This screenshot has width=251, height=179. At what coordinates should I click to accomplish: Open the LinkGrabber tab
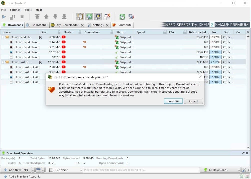pyautogui.click(x=37, y=25)
